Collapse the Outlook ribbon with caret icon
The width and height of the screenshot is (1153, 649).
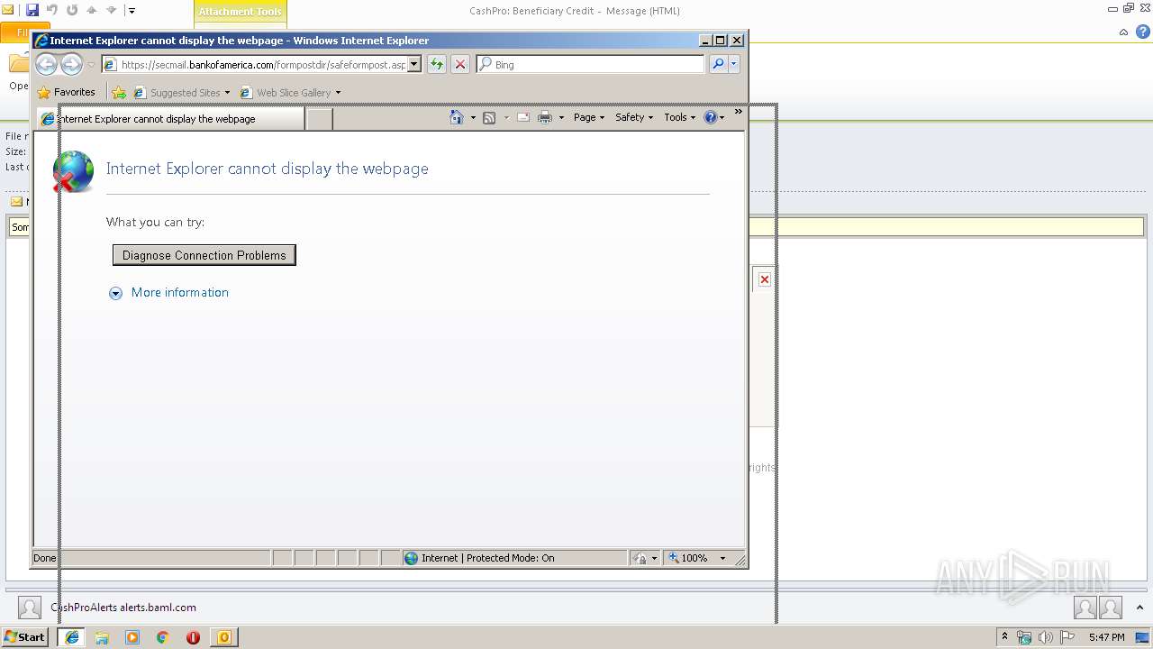coord(1123,32)
